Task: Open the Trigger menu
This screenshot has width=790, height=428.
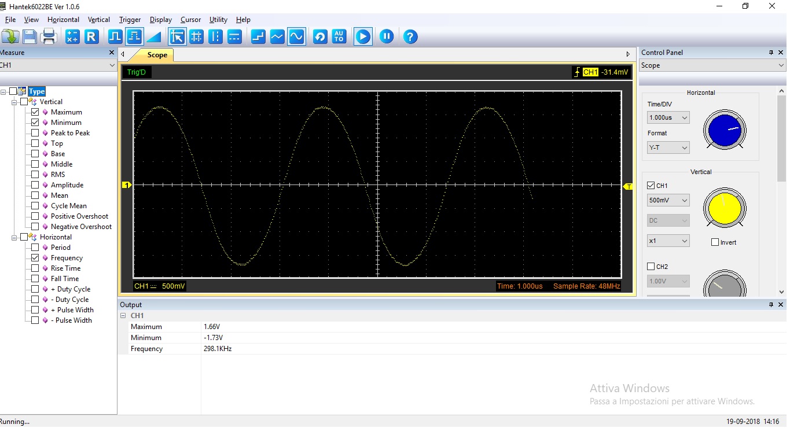Action: (x=130, y=20)
